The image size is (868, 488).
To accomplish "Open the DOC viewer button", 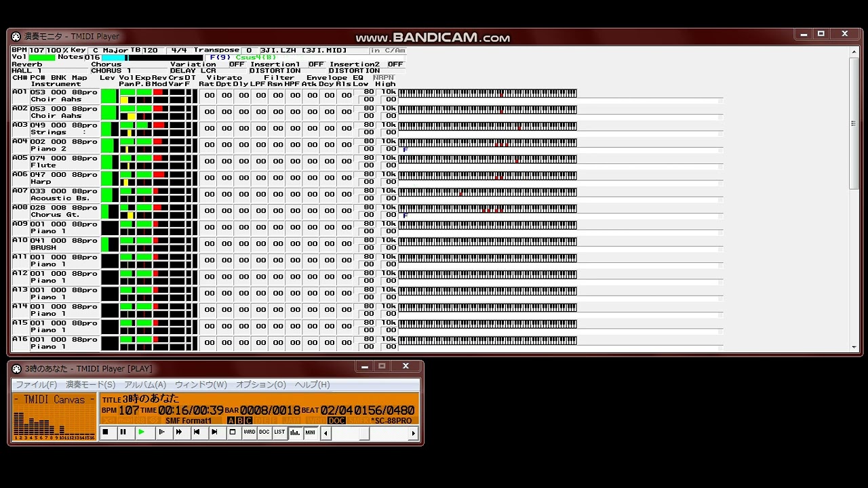I will (x=264, y=432).
